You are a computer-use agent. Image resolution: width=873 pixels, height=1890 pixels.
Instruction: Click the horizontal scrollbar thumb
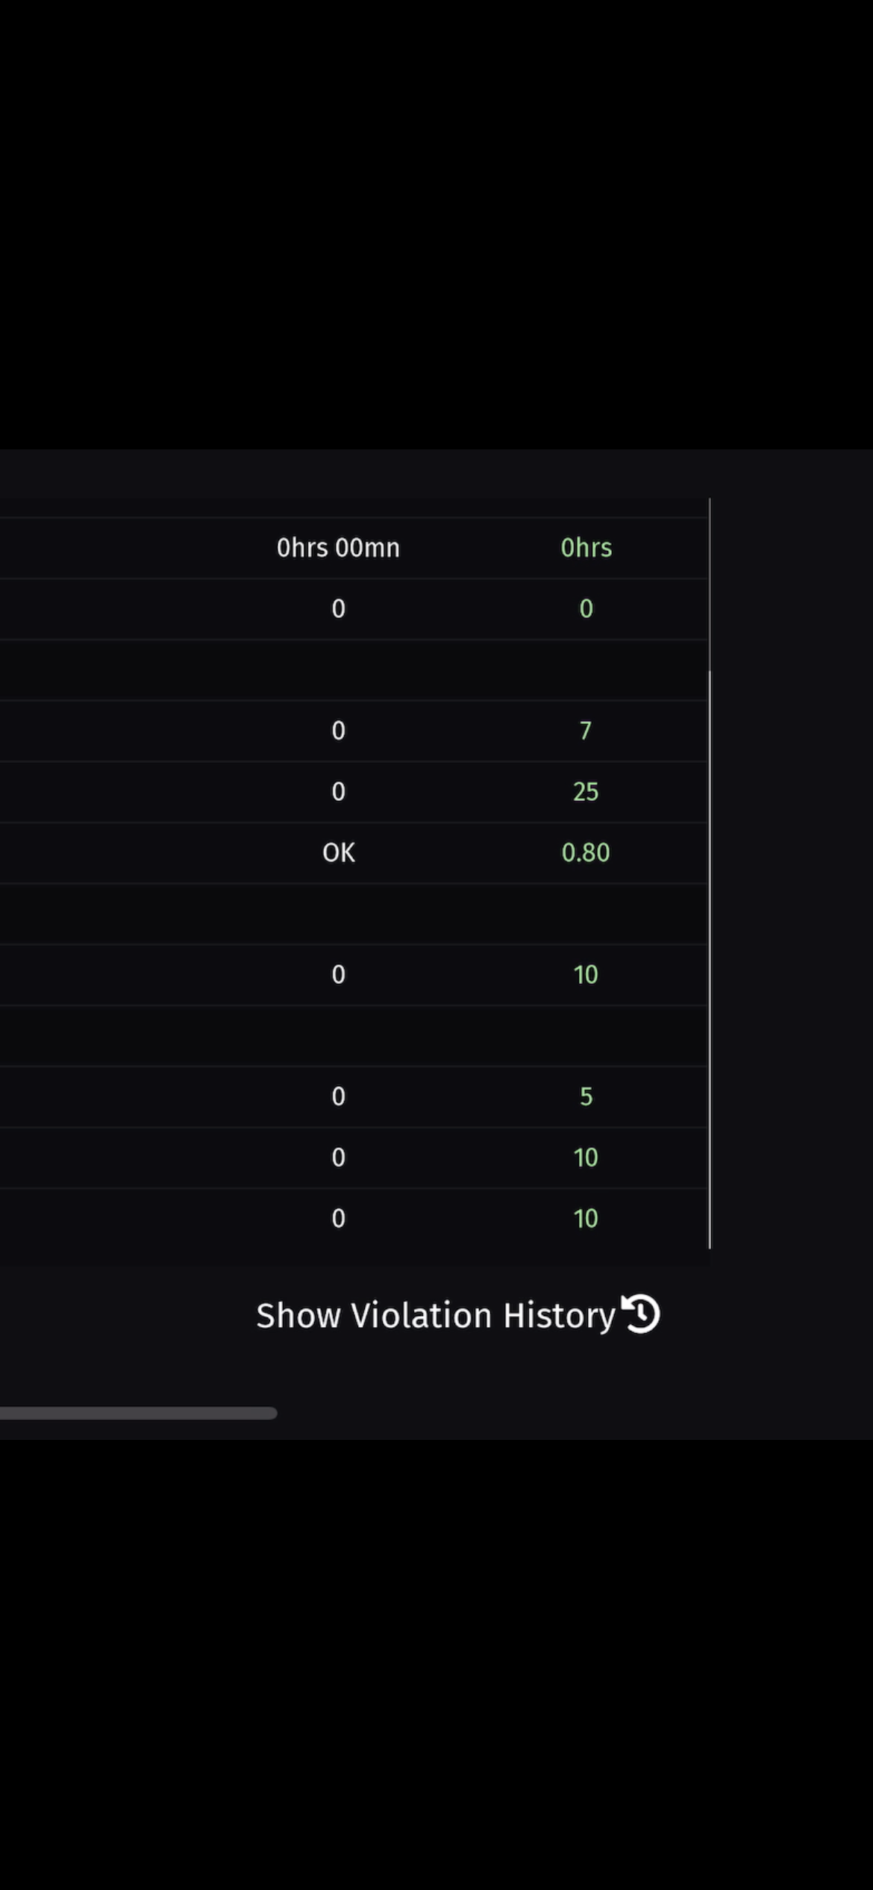(x=138, y=1412)
